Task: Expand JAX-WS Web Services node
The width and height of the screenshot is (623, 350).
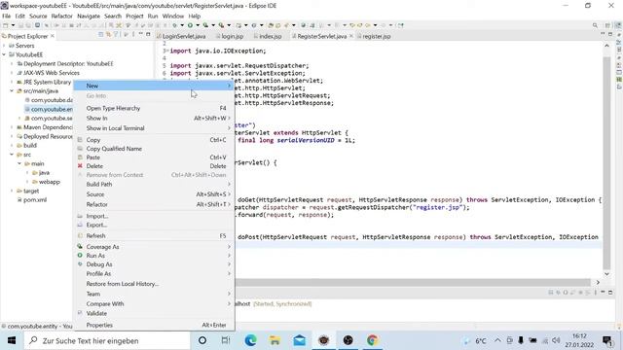Action: click(12, 73)
